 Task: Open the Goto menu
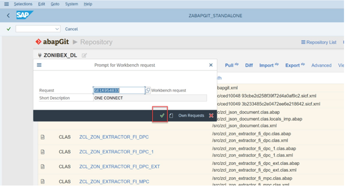(x=55, y=4)
